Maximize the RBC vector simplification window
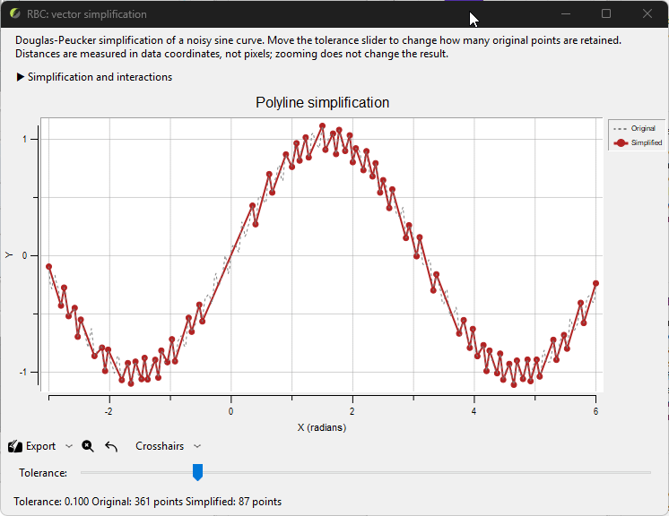 [x=606, y=13]
